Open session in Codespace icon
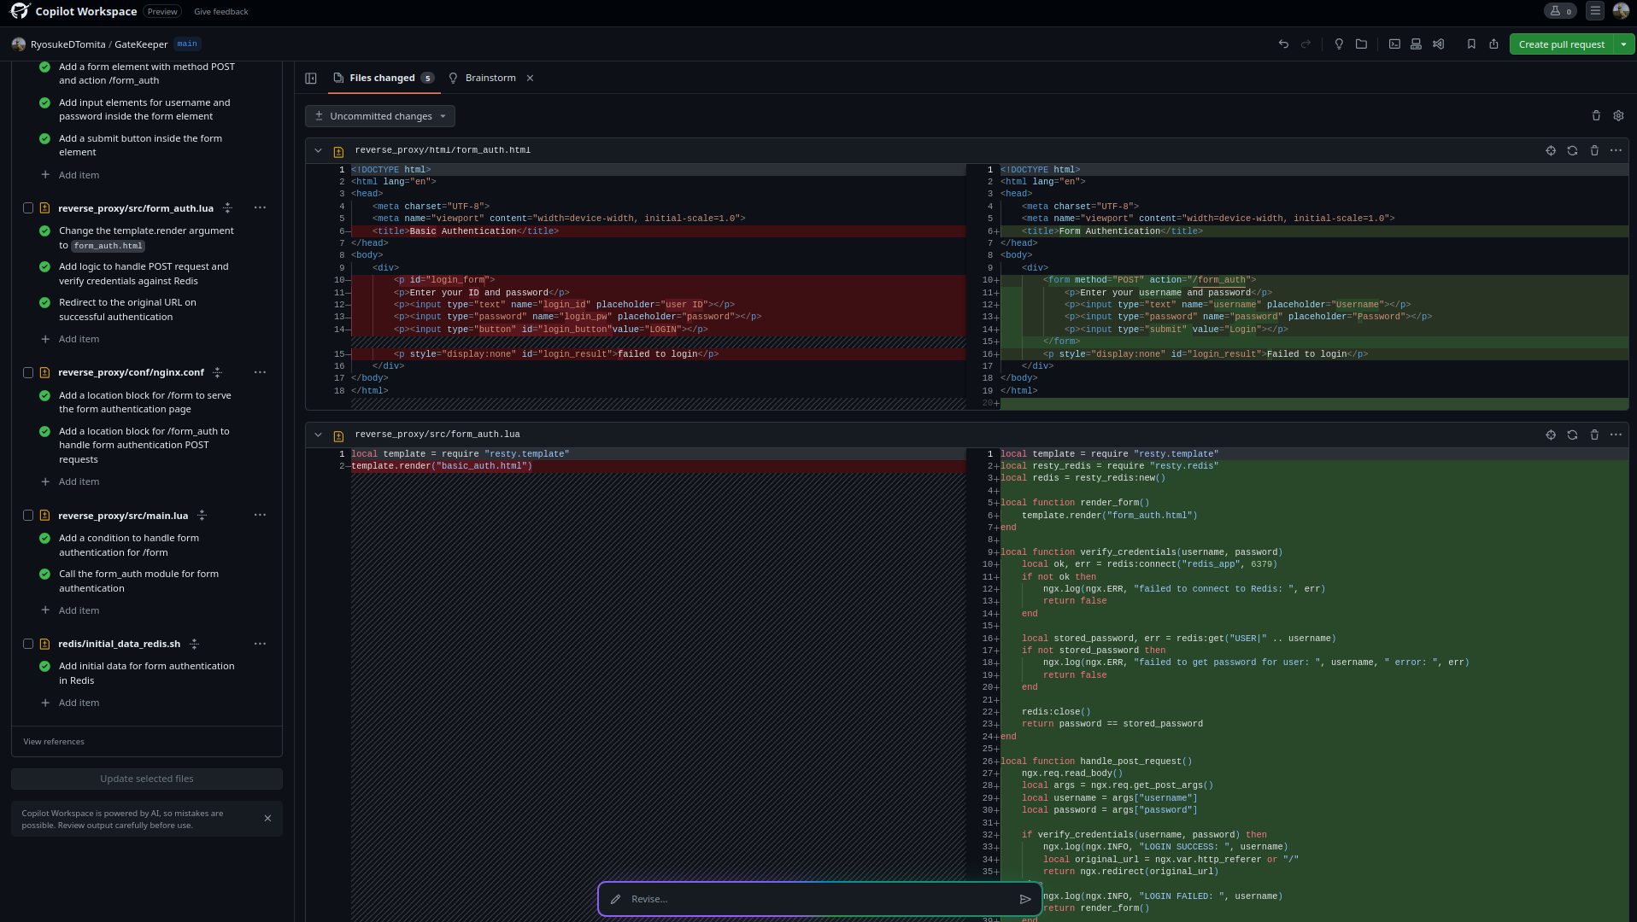Image resolution: width=1637 pixels, height=922 pixels. pos(1416,44)
